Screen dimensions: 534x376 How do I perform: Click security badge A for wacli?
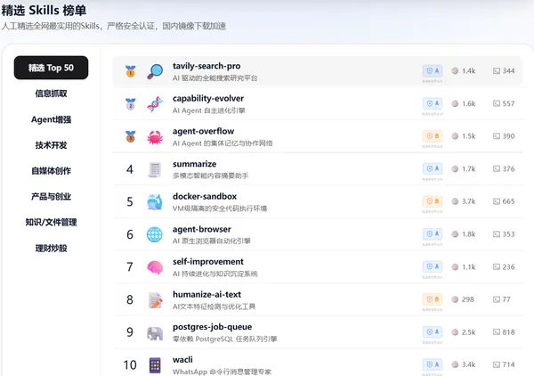(x=433, y=364)
